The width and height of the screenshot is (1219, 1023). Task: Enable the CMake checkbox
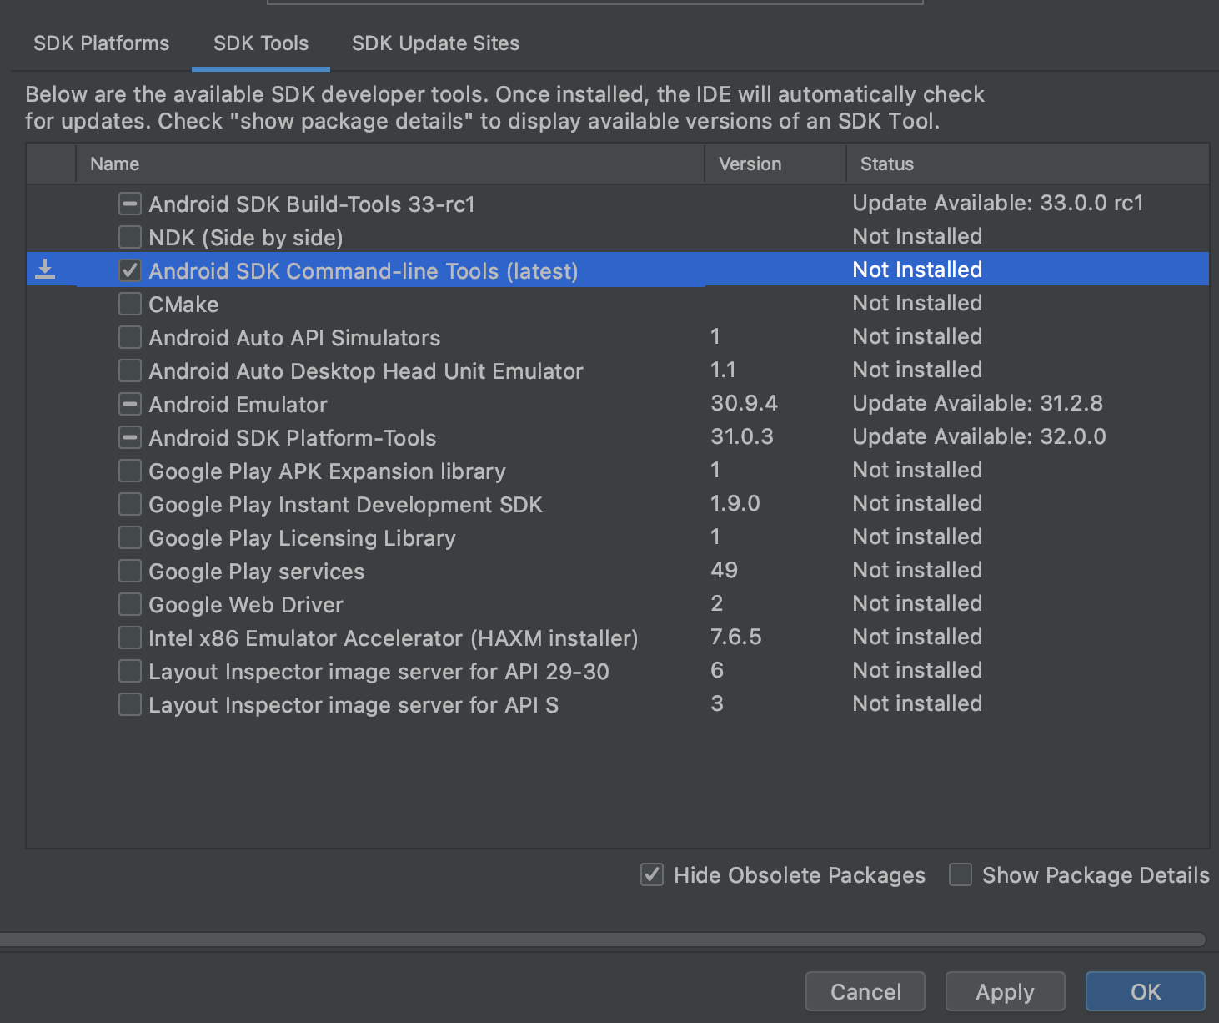(129, 304)
